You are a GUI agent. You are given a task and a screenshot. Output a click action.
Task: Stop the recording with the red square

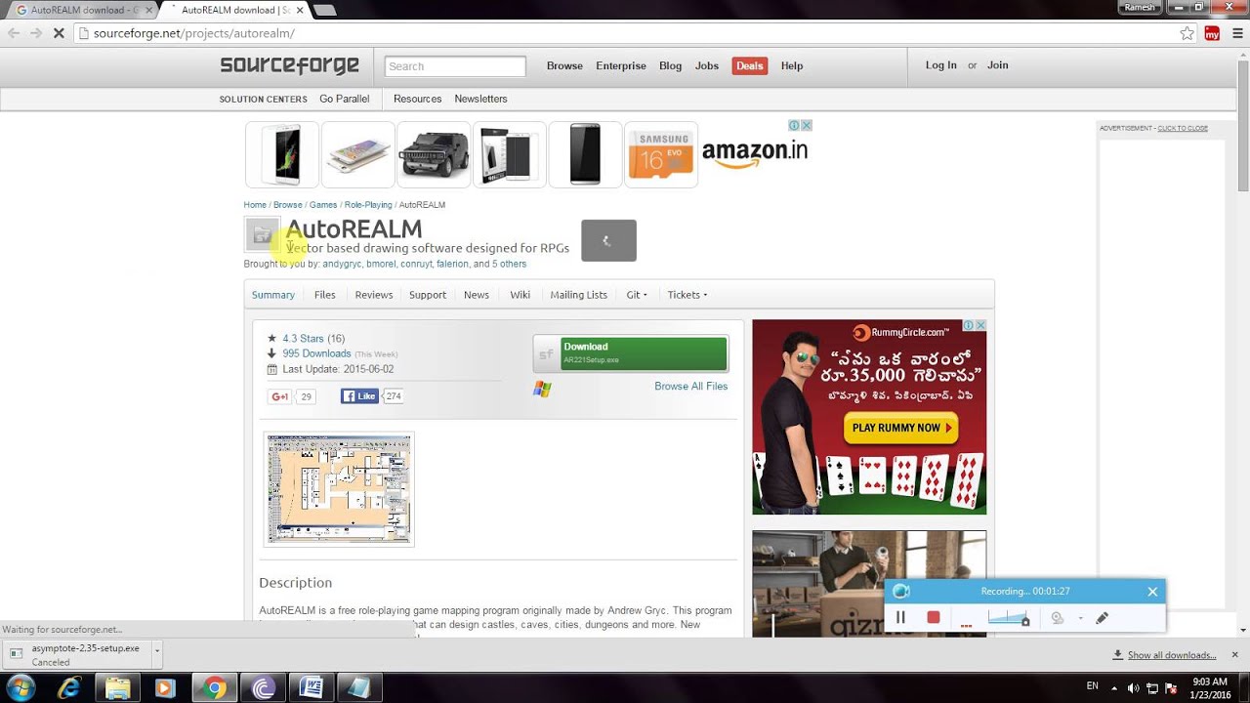pos(934,617)
